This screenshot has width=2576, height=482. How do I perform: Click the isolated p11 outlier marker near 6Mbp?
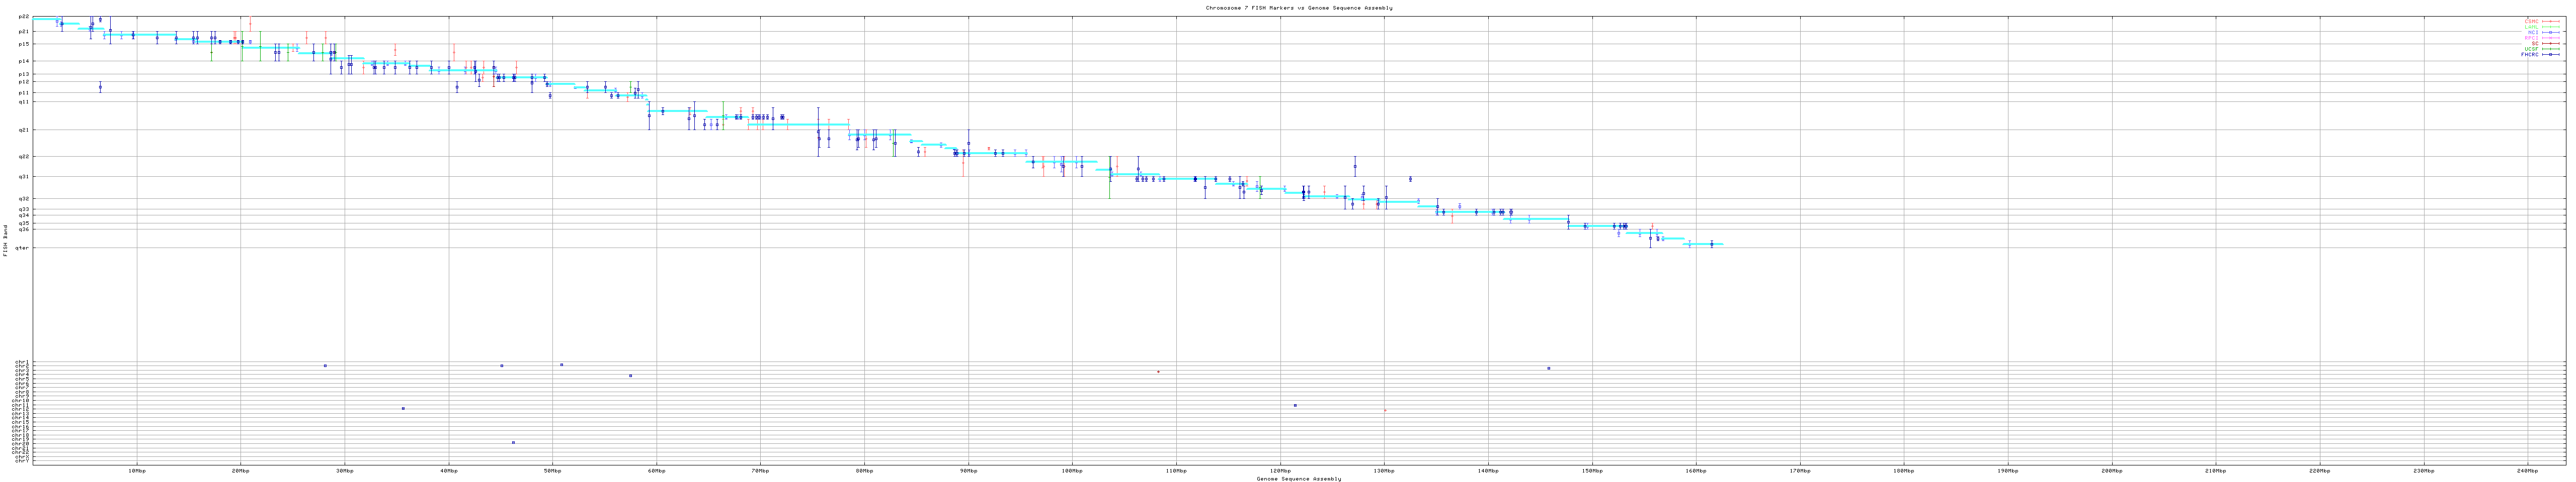[100, 87]
